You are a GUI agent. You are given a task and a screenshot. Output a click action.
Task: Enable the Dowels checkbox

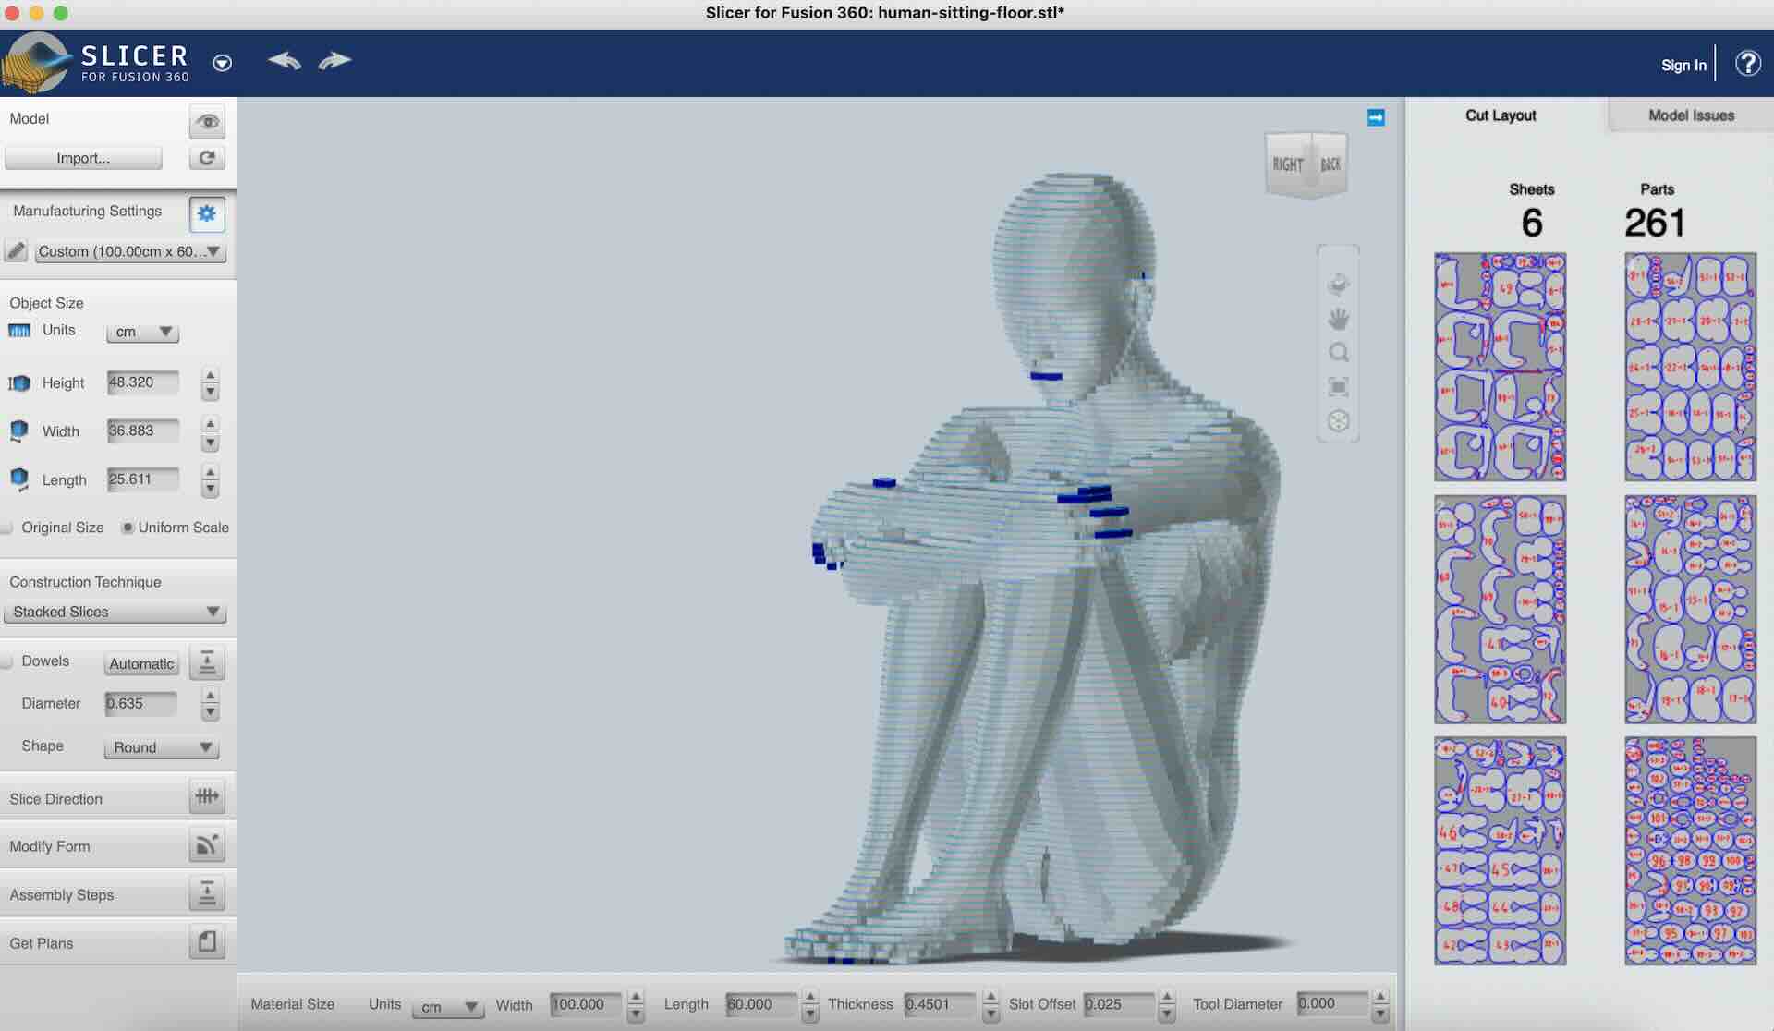pyautogui.click(x=7, y=661)
